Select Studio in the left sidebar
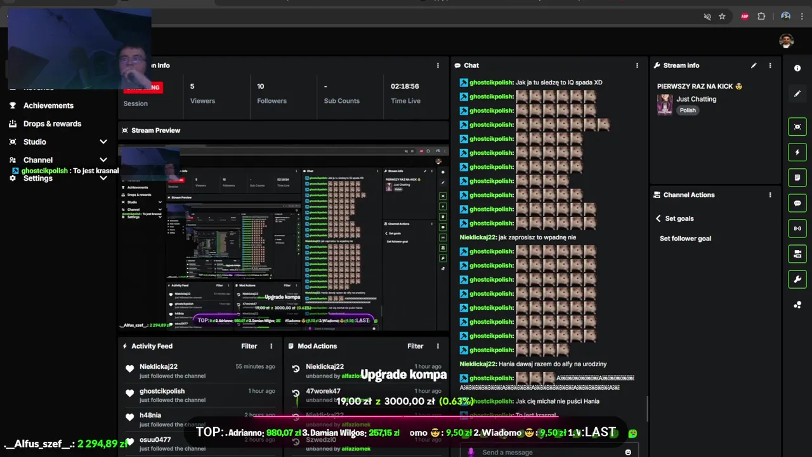Screen dimensions: 812x457 pyautogui.click(x=35, y=142)
